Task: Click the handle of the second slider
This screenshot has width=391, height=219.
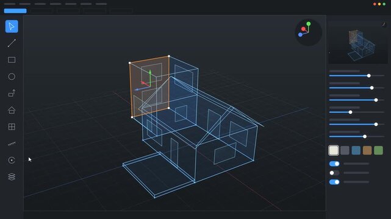Action: pyautogui.click(x=371, y=88)
